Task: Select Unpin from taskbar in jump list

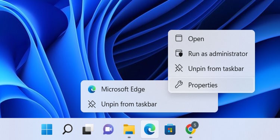Action: (x=149, y=104)
